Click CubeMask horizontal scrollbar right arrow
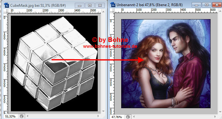The image size is (222, 119). click(x=98, y=116)
